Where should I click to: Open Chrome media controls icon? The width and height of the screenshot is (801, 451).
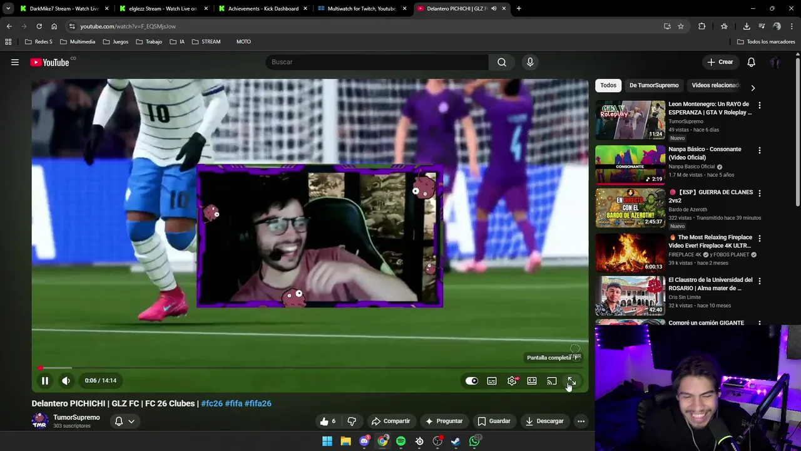762,26
